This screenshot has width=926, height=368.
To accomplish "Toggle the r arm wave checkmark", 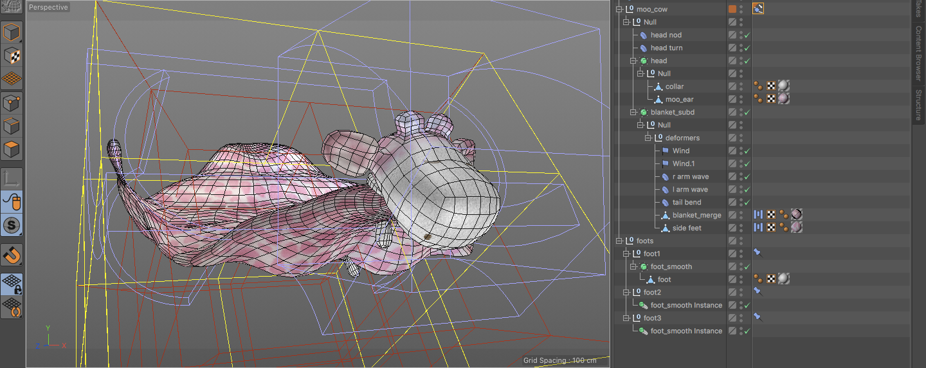I will (747, 177).
